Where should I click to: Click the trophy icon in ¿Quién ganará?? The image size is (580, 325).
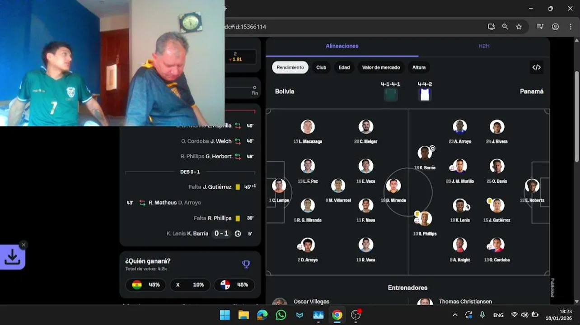tap(246, 264)
